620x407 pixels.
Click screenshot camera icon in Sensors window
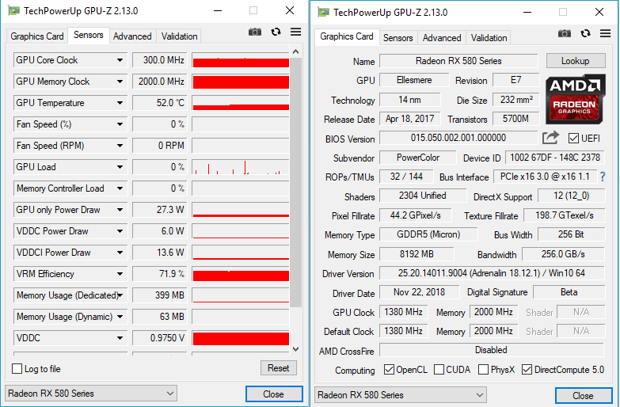[x=255, y=32]
